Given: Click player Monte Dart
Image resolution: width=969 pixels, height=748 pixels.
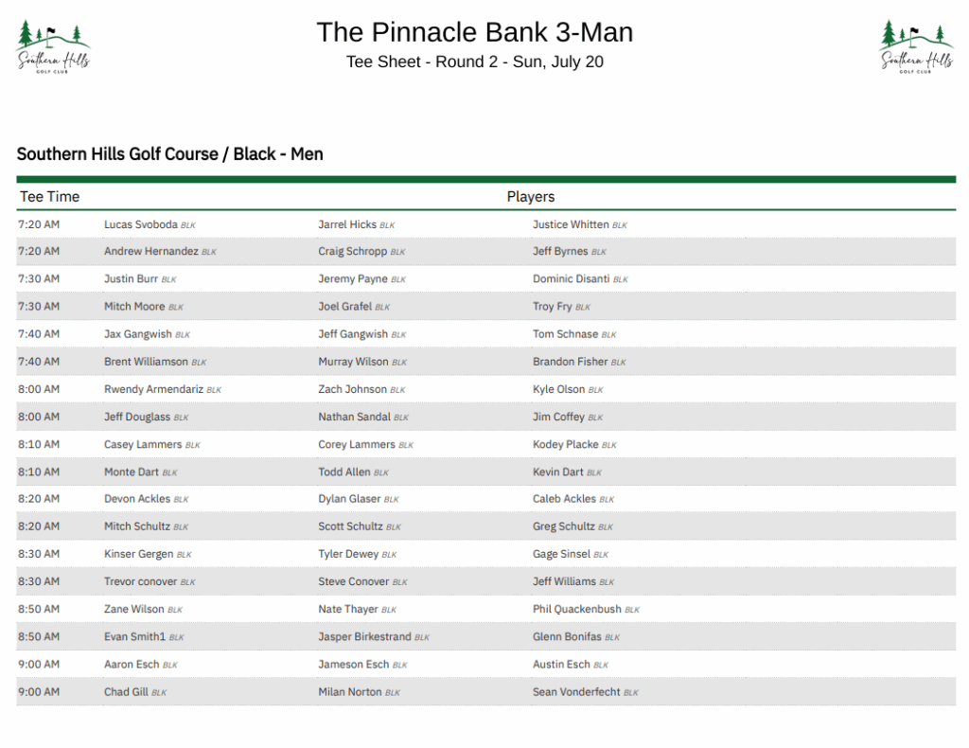Looking at the screenshot, I should click(132, 472).
